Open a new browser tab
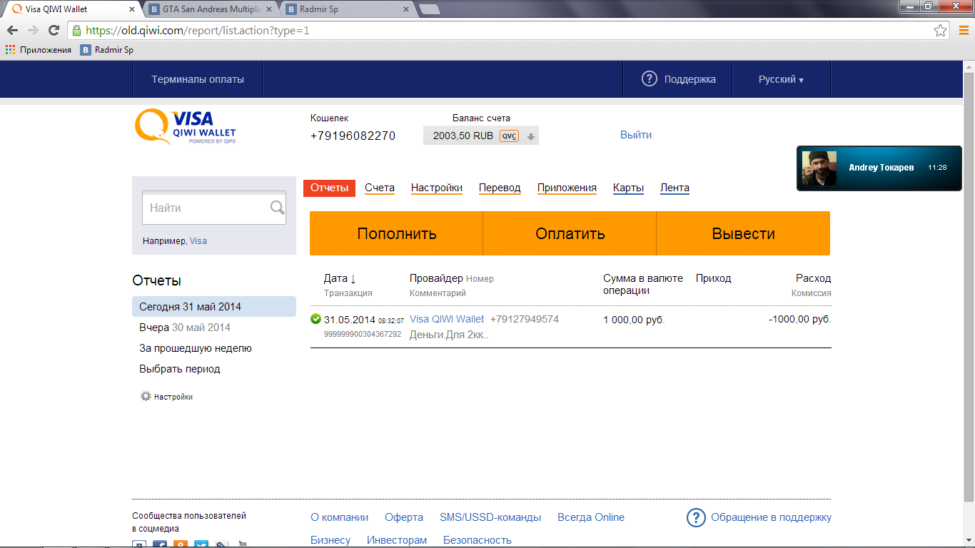This screenshot has width=975, height=548. (430, 10)
